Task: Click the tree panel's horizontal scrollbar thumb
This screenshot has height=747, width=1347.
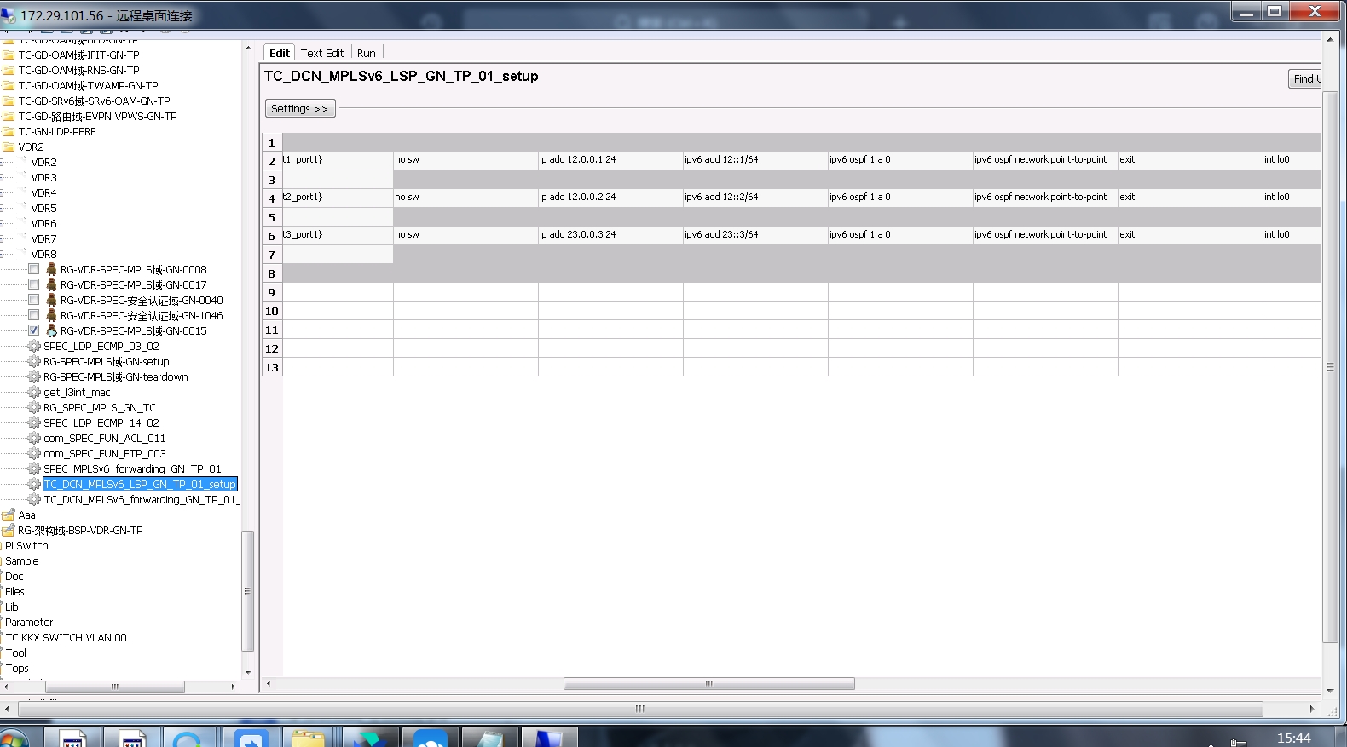Action: click(x=115, y=687)
